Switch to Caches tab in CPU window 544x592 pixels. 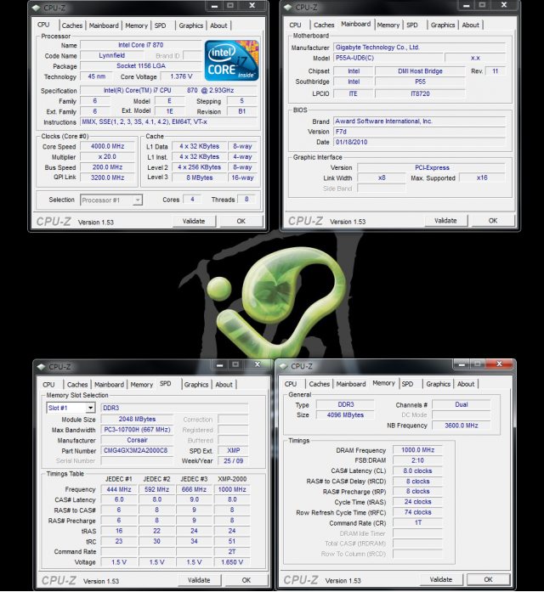pyautogui.click(x=72, y=25)
